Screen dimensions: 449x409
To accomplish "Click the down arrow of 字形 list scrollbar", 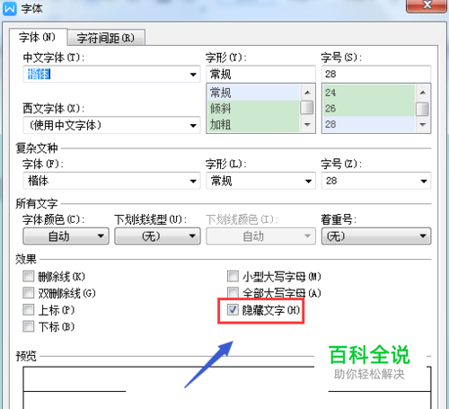I will [307, 125].
